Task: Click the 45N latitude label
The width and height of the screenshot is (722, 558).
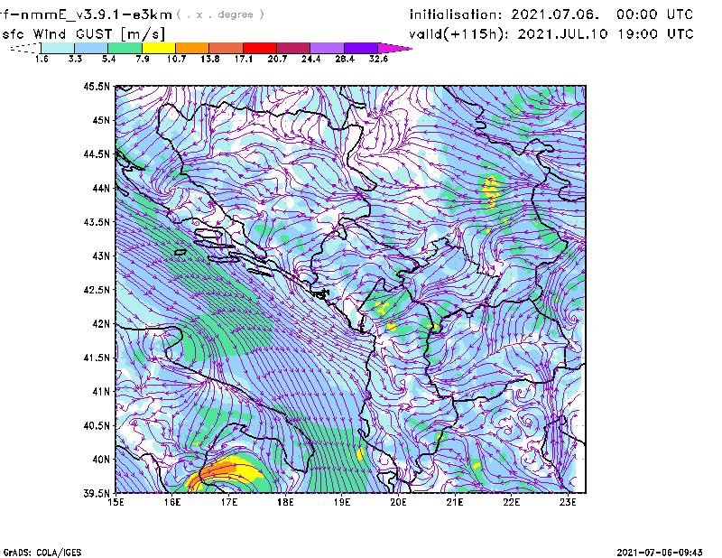Action: tap(101, 120)
